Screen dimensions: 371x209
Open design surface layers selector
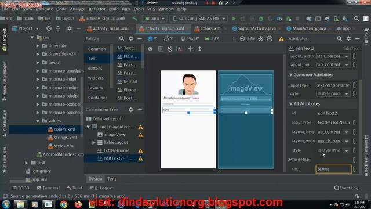click(152, 38)
